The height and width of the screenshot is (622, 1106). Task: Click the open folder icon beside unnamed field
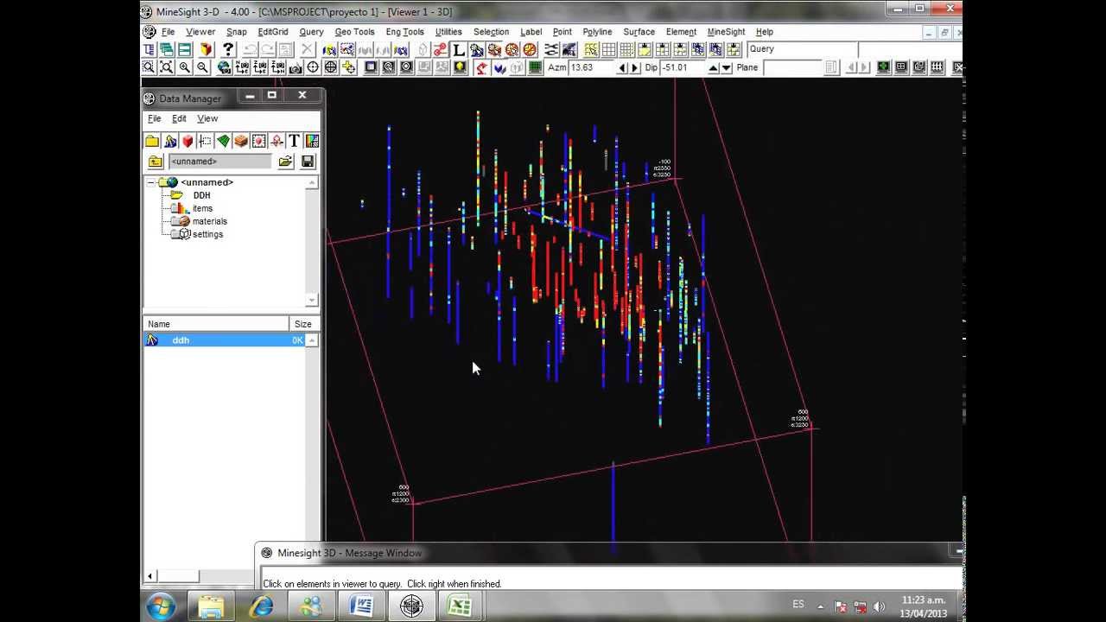[286, 162]
